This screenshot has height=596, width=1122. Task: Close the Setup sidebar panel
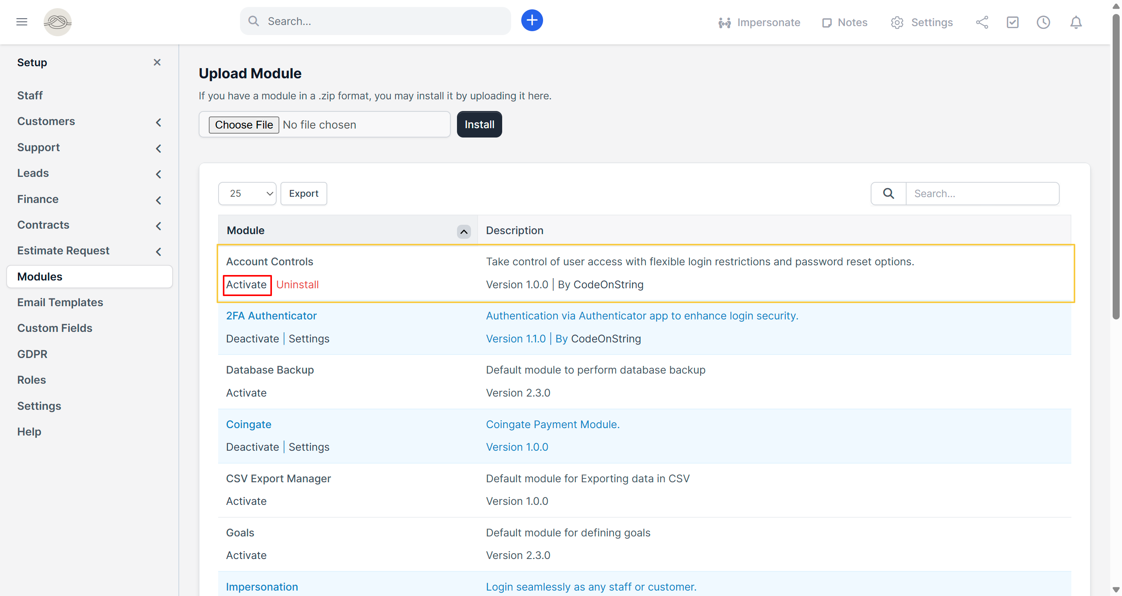[x=157, y=62]
